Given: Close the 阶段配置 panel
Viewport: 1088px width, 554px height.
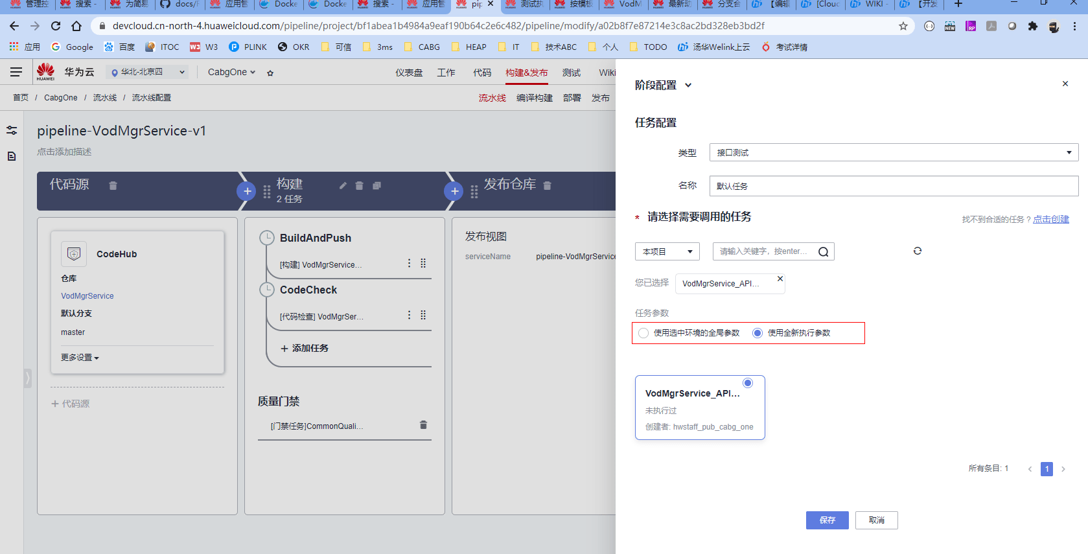Looking at the screenshot, I should tap(1065, 84).
